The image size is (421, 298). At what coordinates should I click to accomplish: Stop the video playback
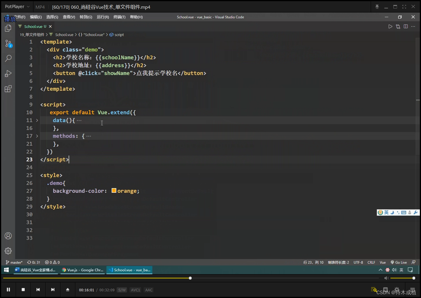tap(23, 290)
